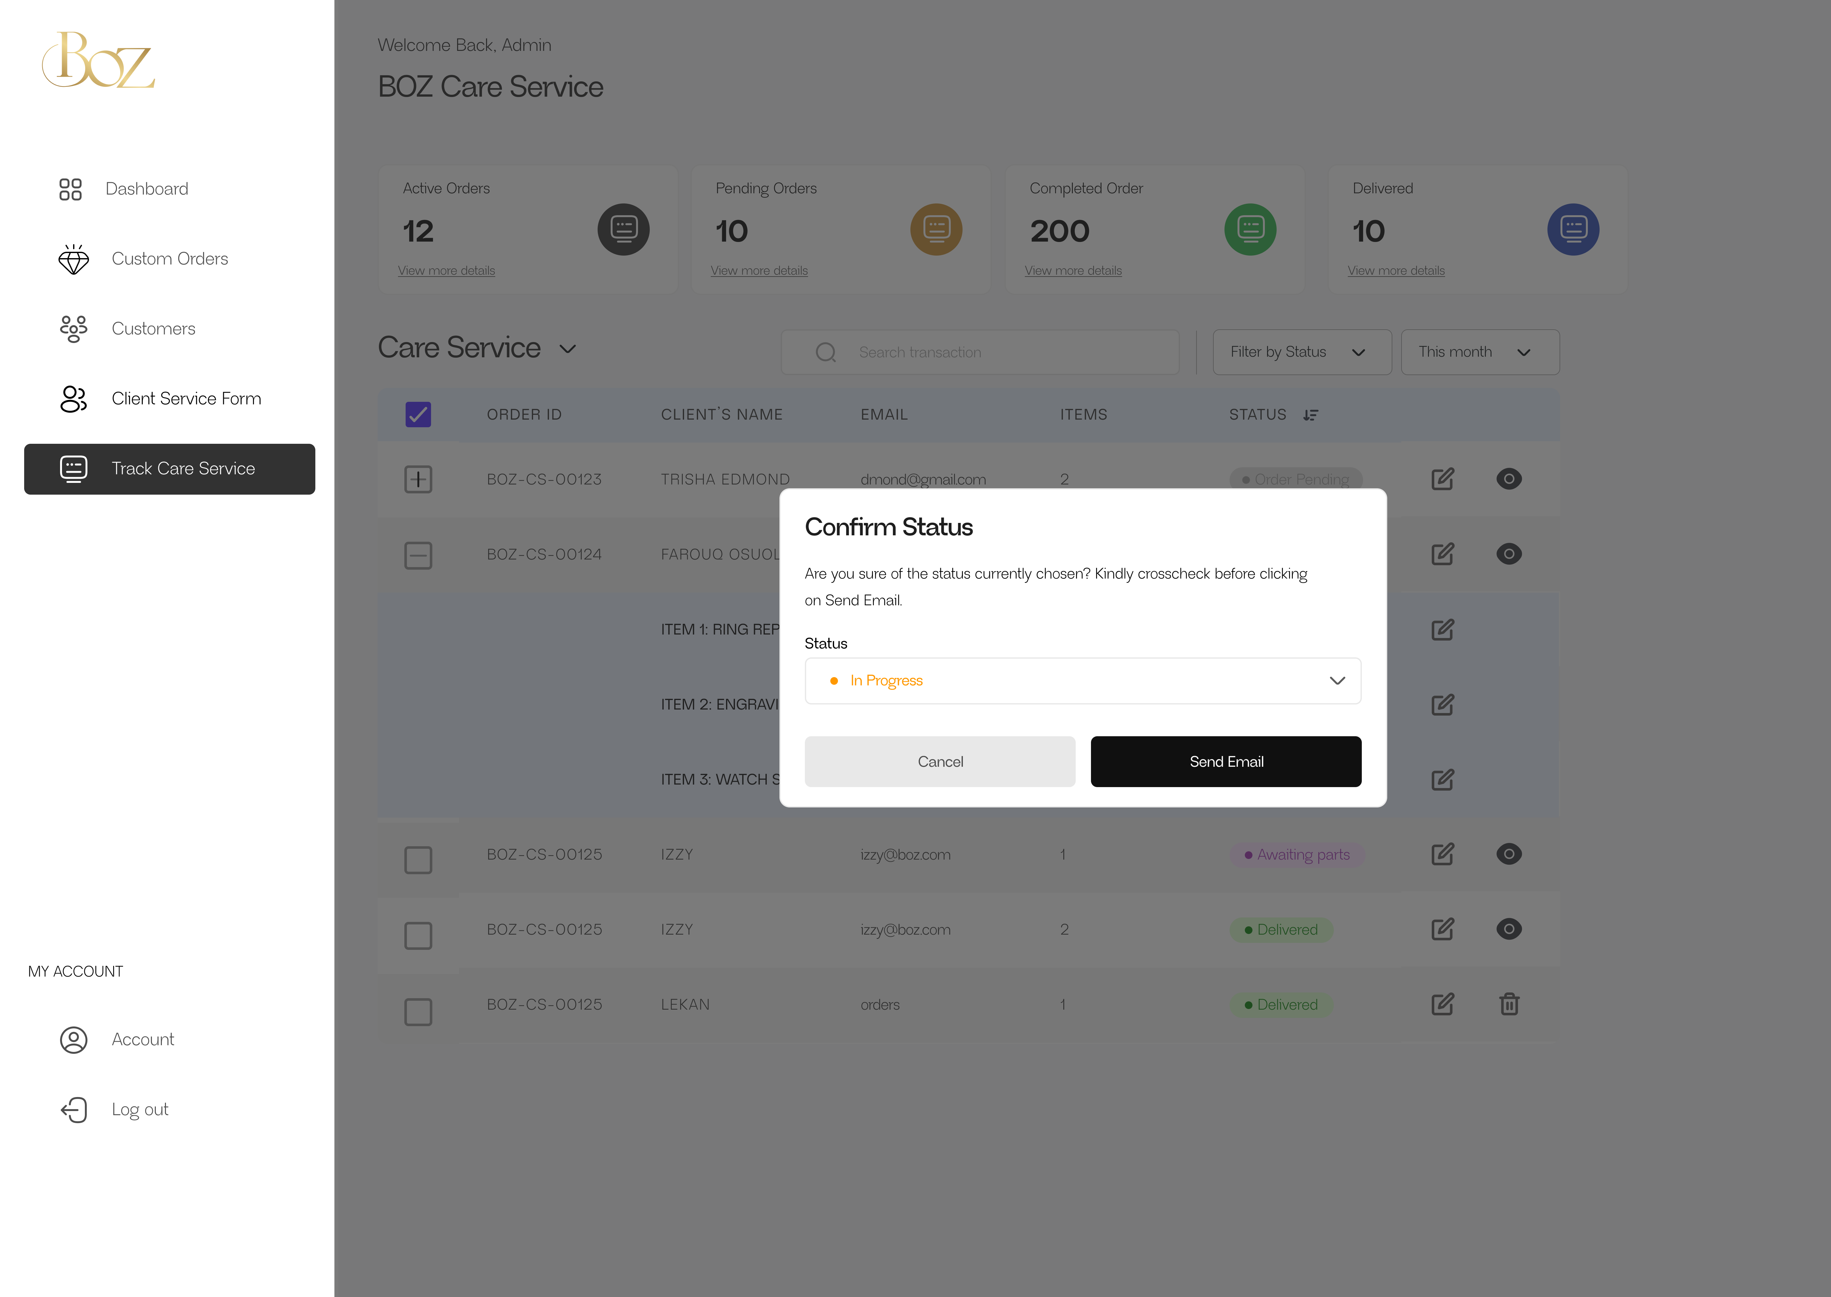Click the edit icon on BOZ-CS-00123
Screen dimensions: 1831x1297
(1442, 478)
